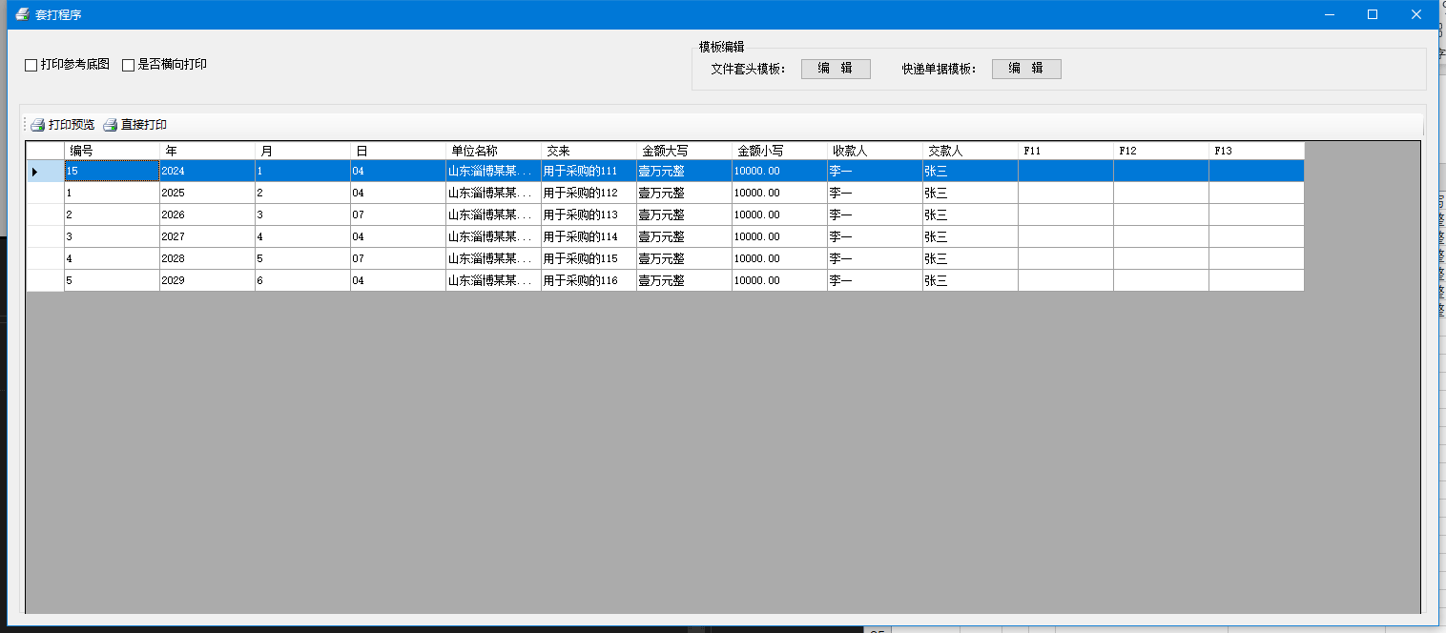The width and height of the screenshot is (1446, 633).
Task: Click 李一 in the 2027 row
Action: tap(875, 236)
